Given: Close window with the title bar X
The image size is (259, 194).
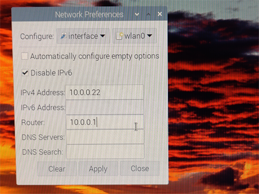Looking at the screenshot, I should pyautogui.click(x=160, y=14).
